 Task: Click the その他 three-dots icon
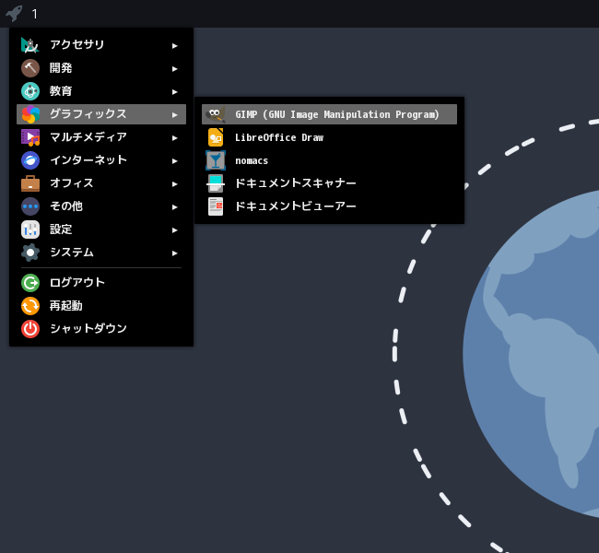point(30,206)
